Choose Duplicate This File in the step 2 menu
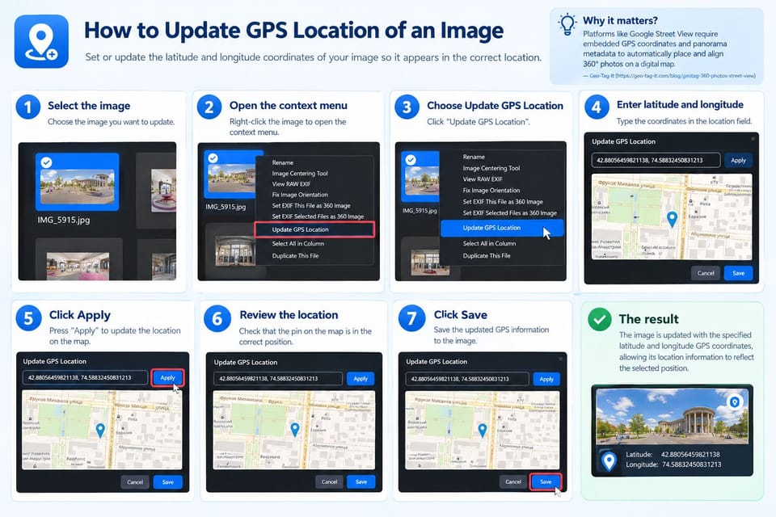 click(296, 256)
